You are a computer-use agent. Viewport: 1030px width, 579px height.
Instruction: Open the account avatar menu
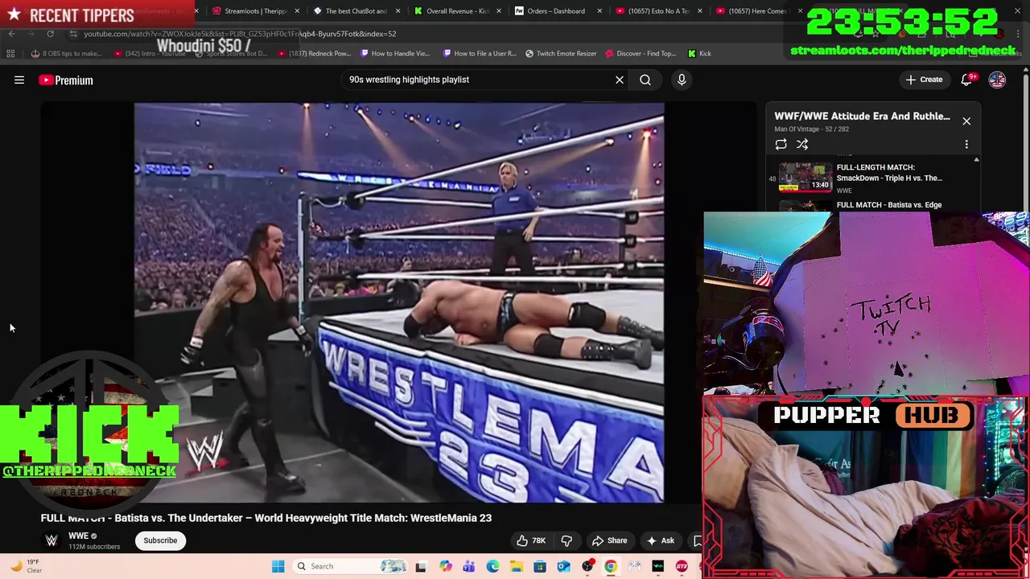(x=997, y=80)
